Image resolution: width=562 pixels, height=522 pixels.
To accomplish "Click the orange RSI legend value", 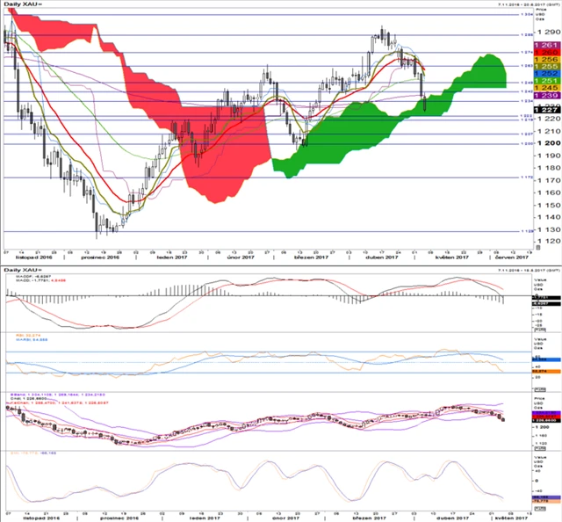I will [28, 336].
